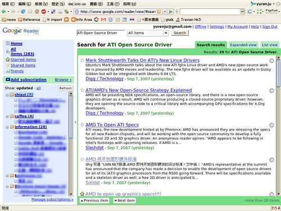Image resolution: width=281 pixels, height=211 pixels.
Task: Click the browser URL address field
Action: tap(118, 12)
